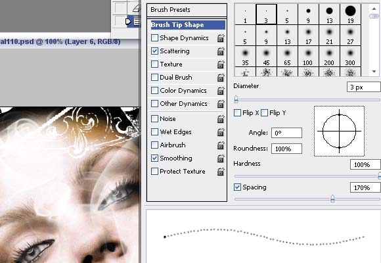Click the lock icon beside Scattering
This screenshot has height=263, width=381.
[221, 51]
